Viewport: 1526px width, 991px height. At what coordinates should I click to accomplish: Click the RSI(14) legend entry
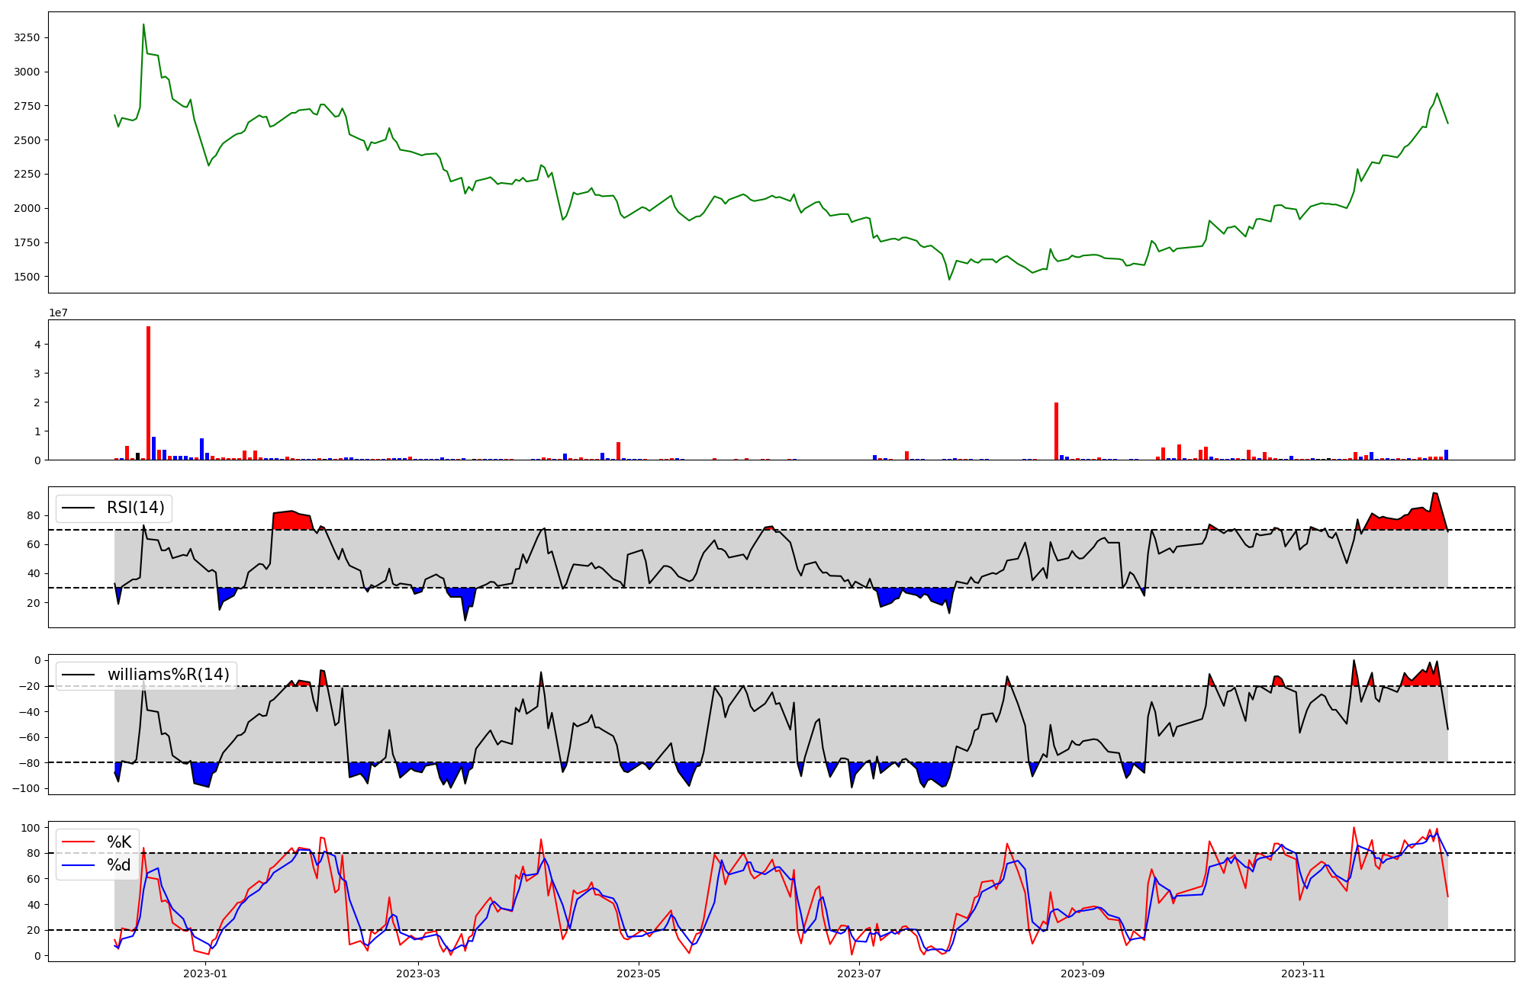[135, 508]
